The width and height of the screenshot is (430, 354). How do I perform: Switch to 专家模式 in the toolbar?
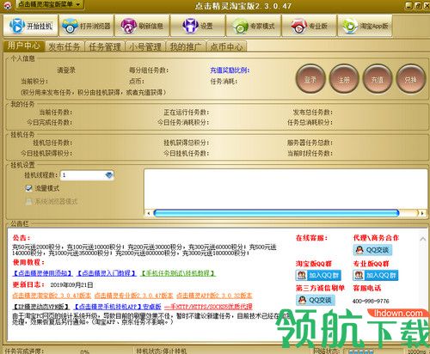pyautogui.click(x=253, y=26)
